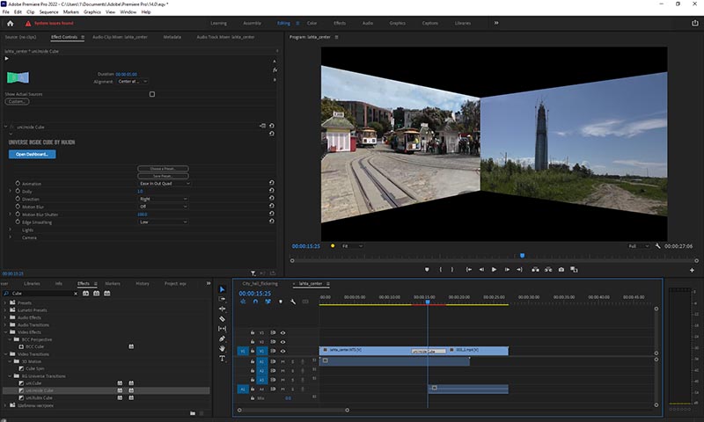Expand Presets folder in Effects panel
Viewport: 704px width, 422px height.
(5, 302)
